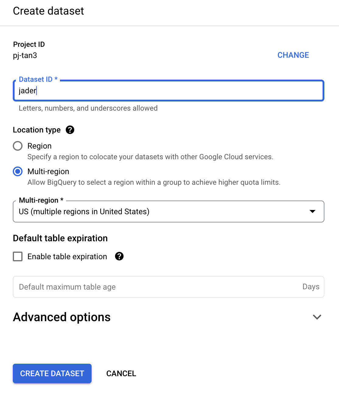This screenshot has width=339, height=409.
Task: Click the Enable table expiration label
Action: pos(67,256)
